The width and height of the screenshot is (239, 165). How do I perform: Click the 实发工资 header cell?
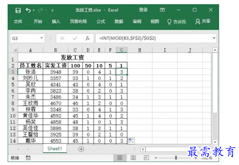(55, 66)
